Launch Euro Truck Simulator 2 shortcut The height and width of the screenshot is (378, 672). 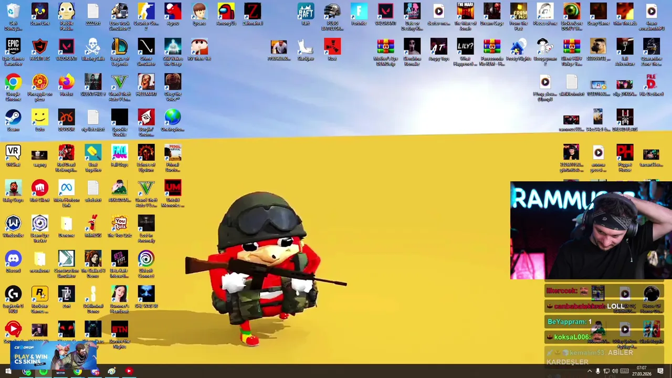[x=120, y=17]
